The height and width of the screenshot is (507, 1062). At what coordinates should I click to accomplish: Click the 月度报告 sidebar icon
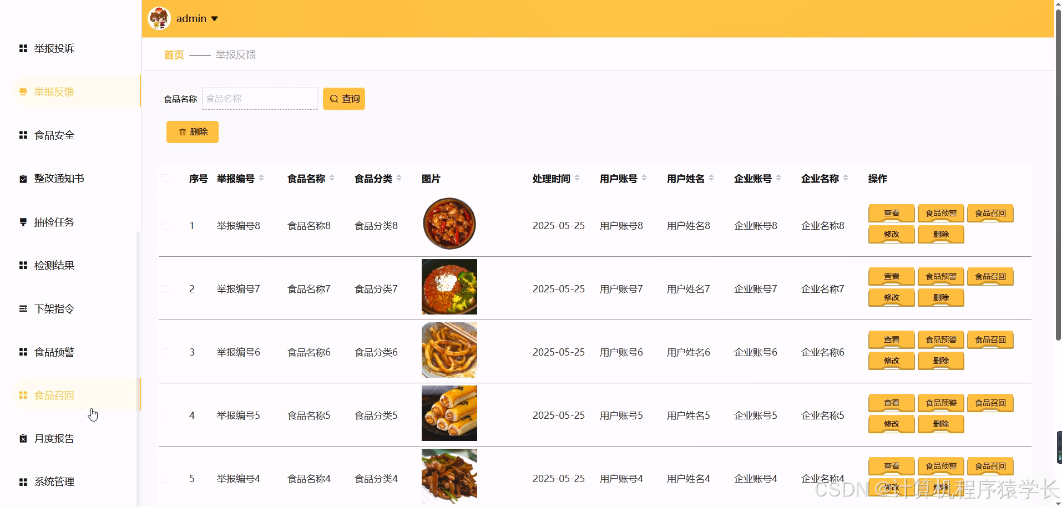23,438
